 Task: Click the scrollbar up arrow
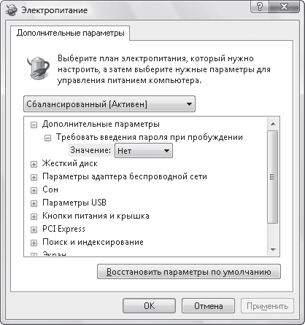(273, 124)
